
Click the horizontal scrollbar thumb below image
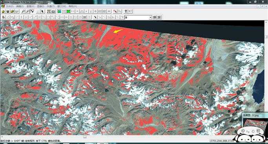pyautogui.click(x=85, y=137)
